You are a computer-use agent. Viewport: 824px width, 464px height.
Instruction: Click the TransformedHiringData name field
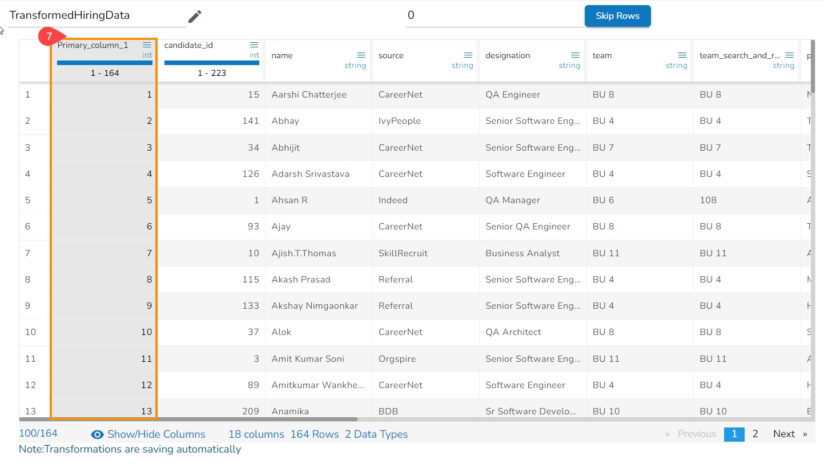tap(97, 16)
